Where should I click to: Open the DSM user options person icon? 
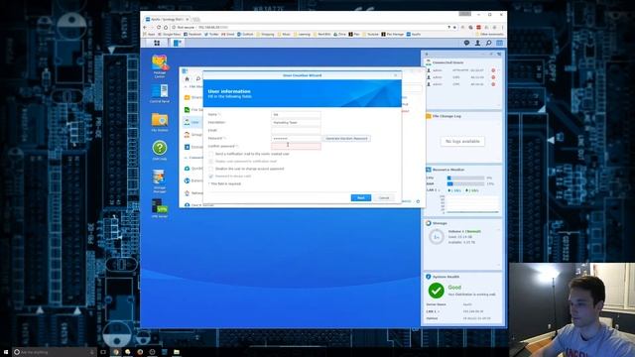point(477,43)
